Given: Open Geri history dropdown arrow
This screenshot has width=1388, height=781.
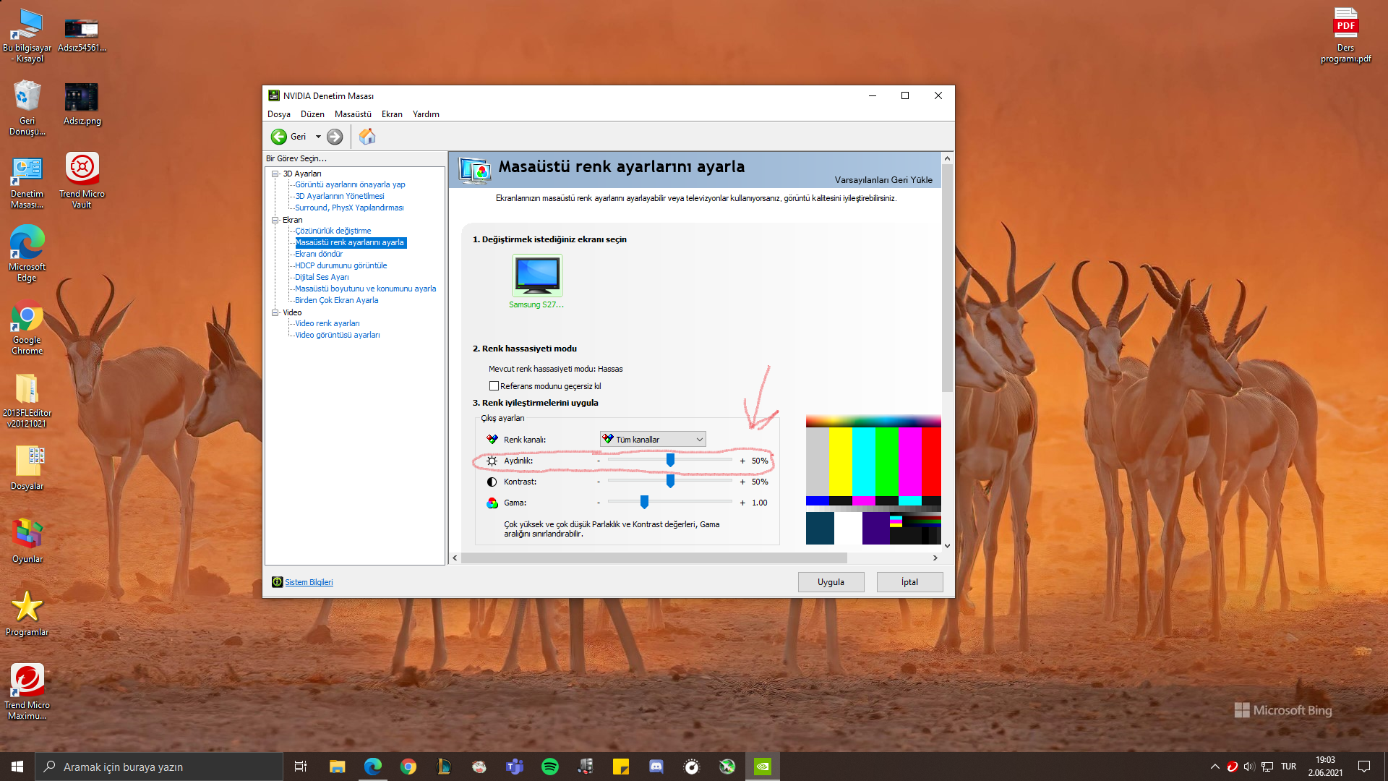Looking at the screenshot, I should (x=318, y=137).
